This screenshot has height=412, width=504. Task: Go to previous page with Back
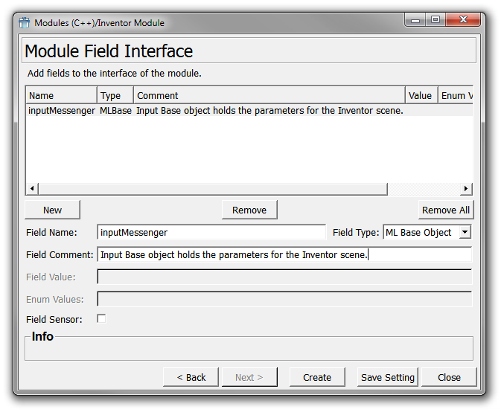(x=191, y=377)
